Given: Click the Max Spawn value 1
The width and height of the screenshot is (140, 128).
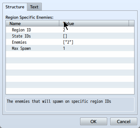Looking at the screenshot, I should click(64, 48).
